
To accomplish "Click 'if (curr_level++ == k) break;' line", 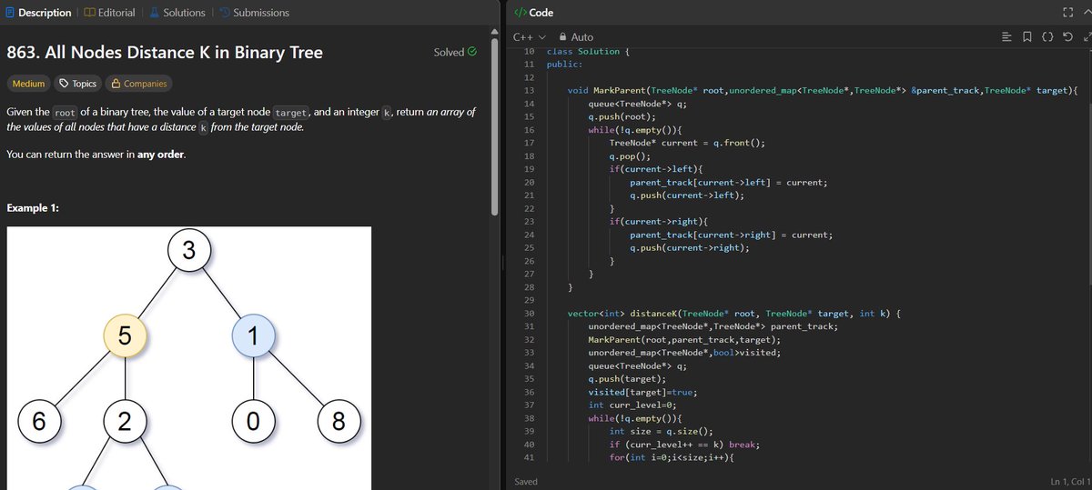I will click(684, 445).
